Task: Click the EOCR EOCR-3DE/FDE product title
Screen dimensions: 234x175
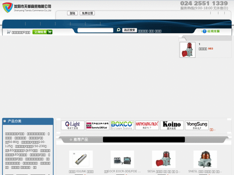Action: tap(122, 171)
